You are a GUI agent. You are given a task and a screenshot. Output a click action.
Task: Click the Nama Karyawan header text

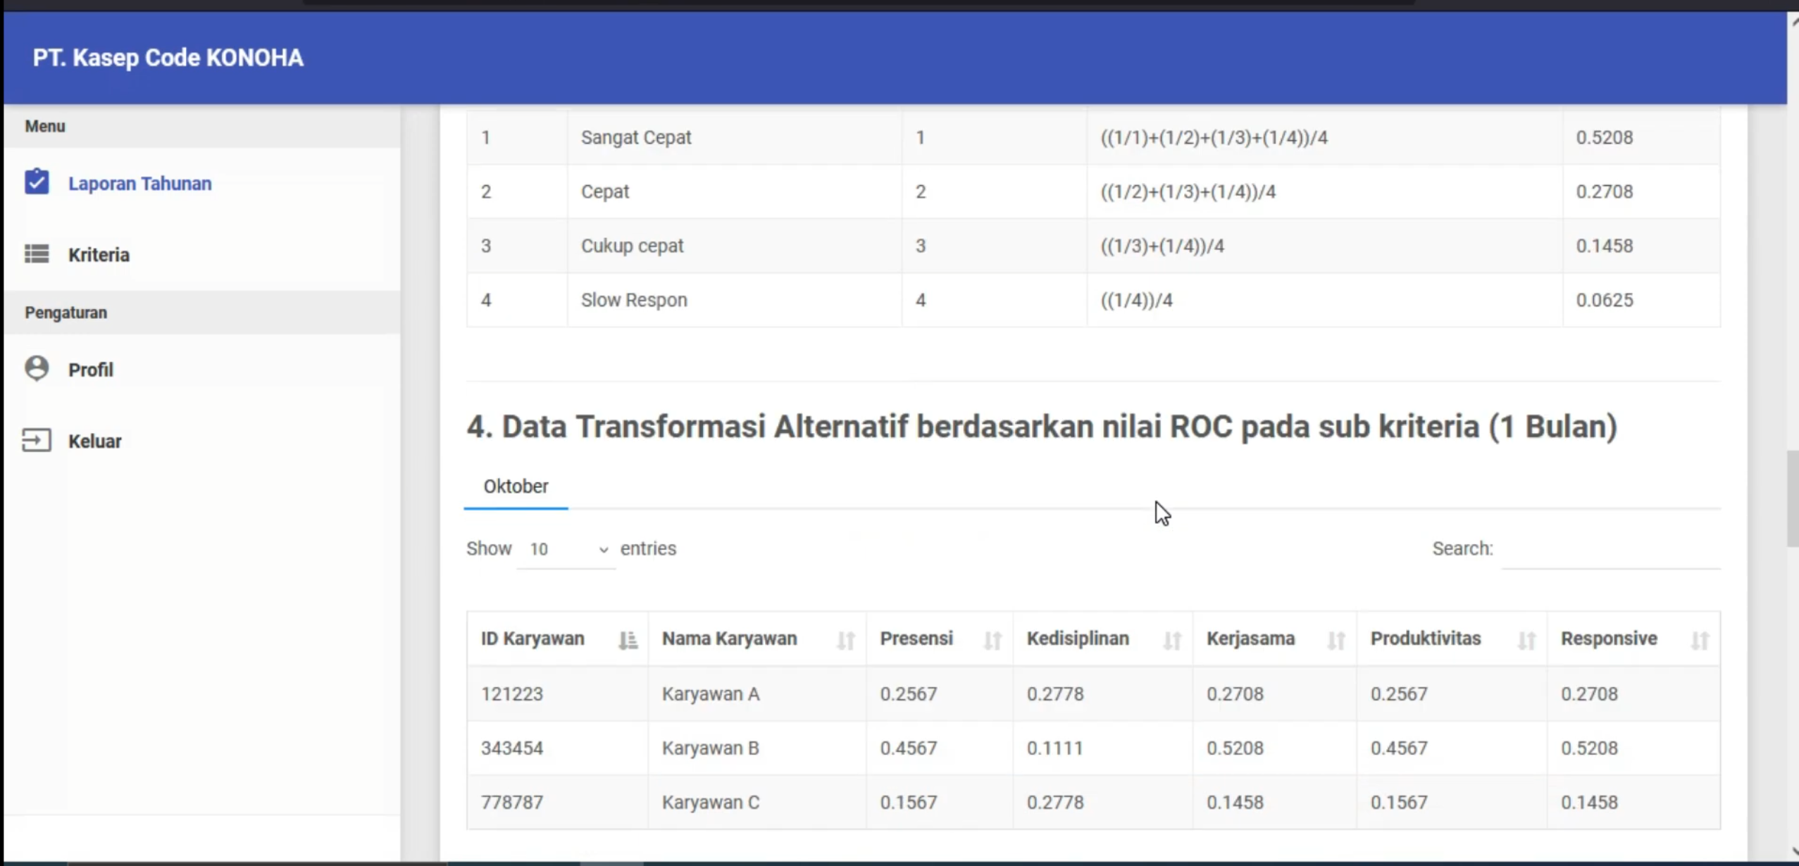coord(729,639)
